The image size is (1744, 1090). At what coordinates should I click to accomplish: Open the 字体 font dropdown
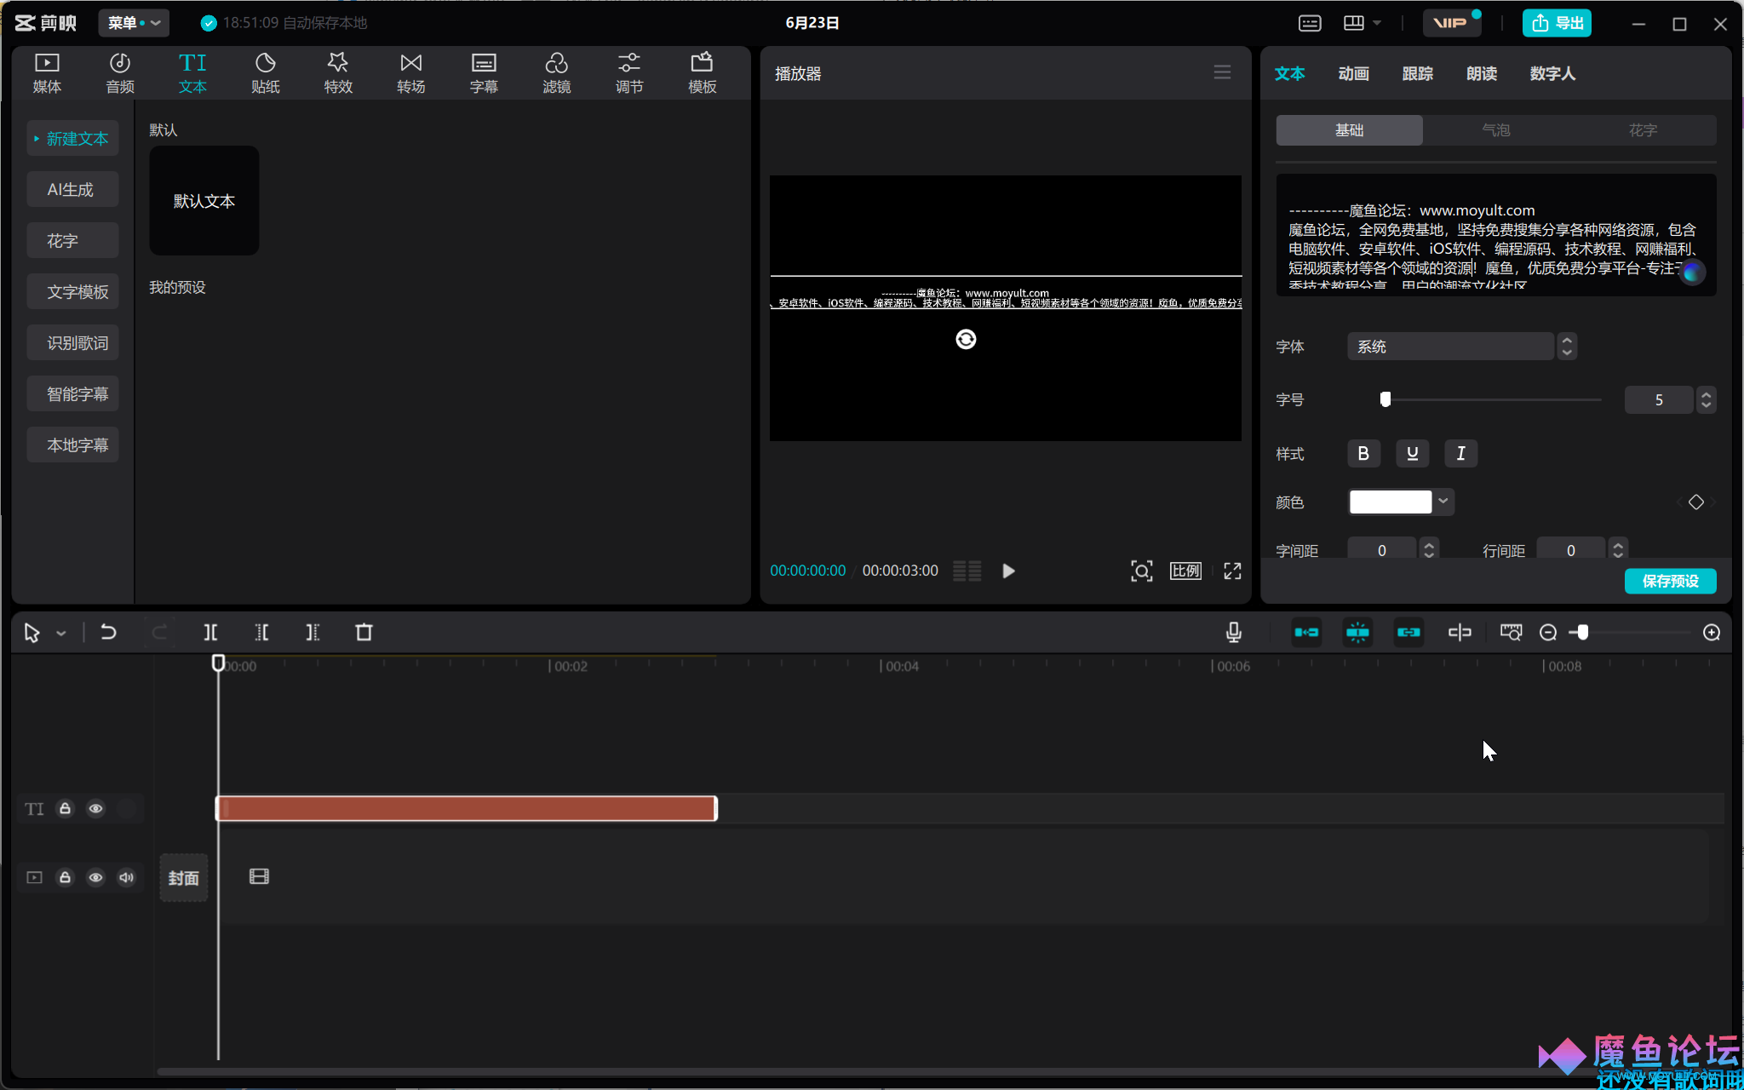1461,347
